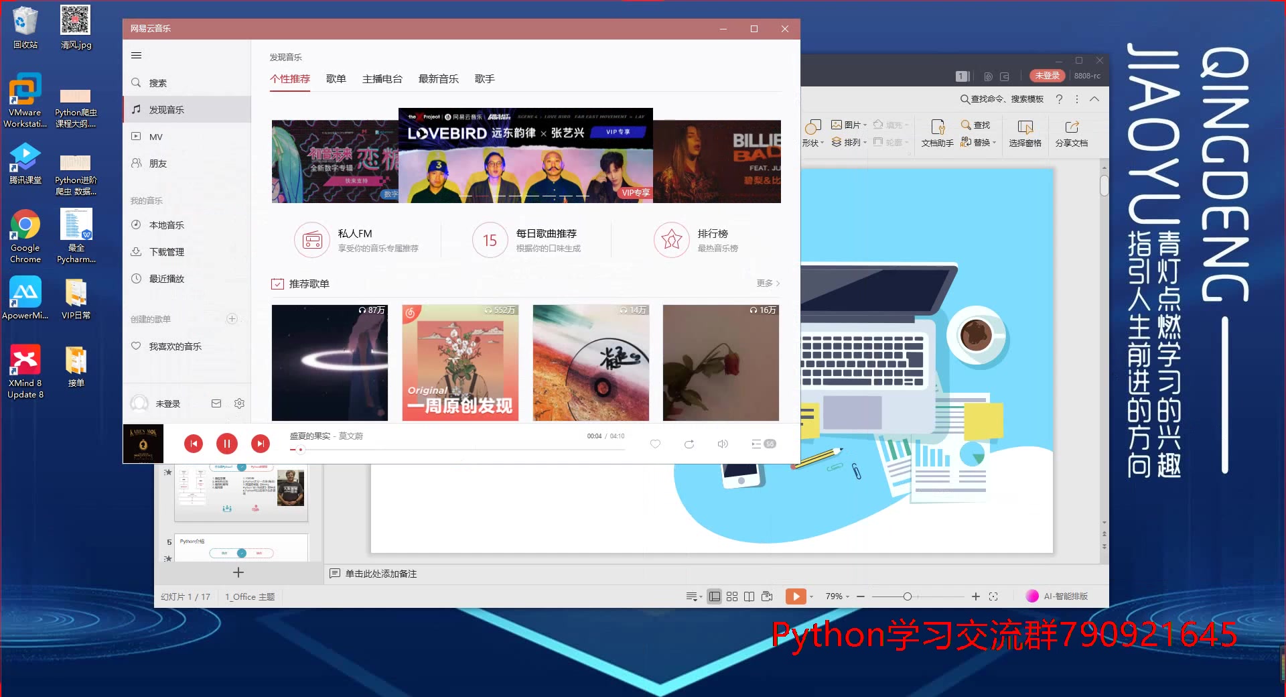Image resolution: width=1286 pixels, height=697 pixels.
Task: Click the song progress bar
Action: (457, 450)
